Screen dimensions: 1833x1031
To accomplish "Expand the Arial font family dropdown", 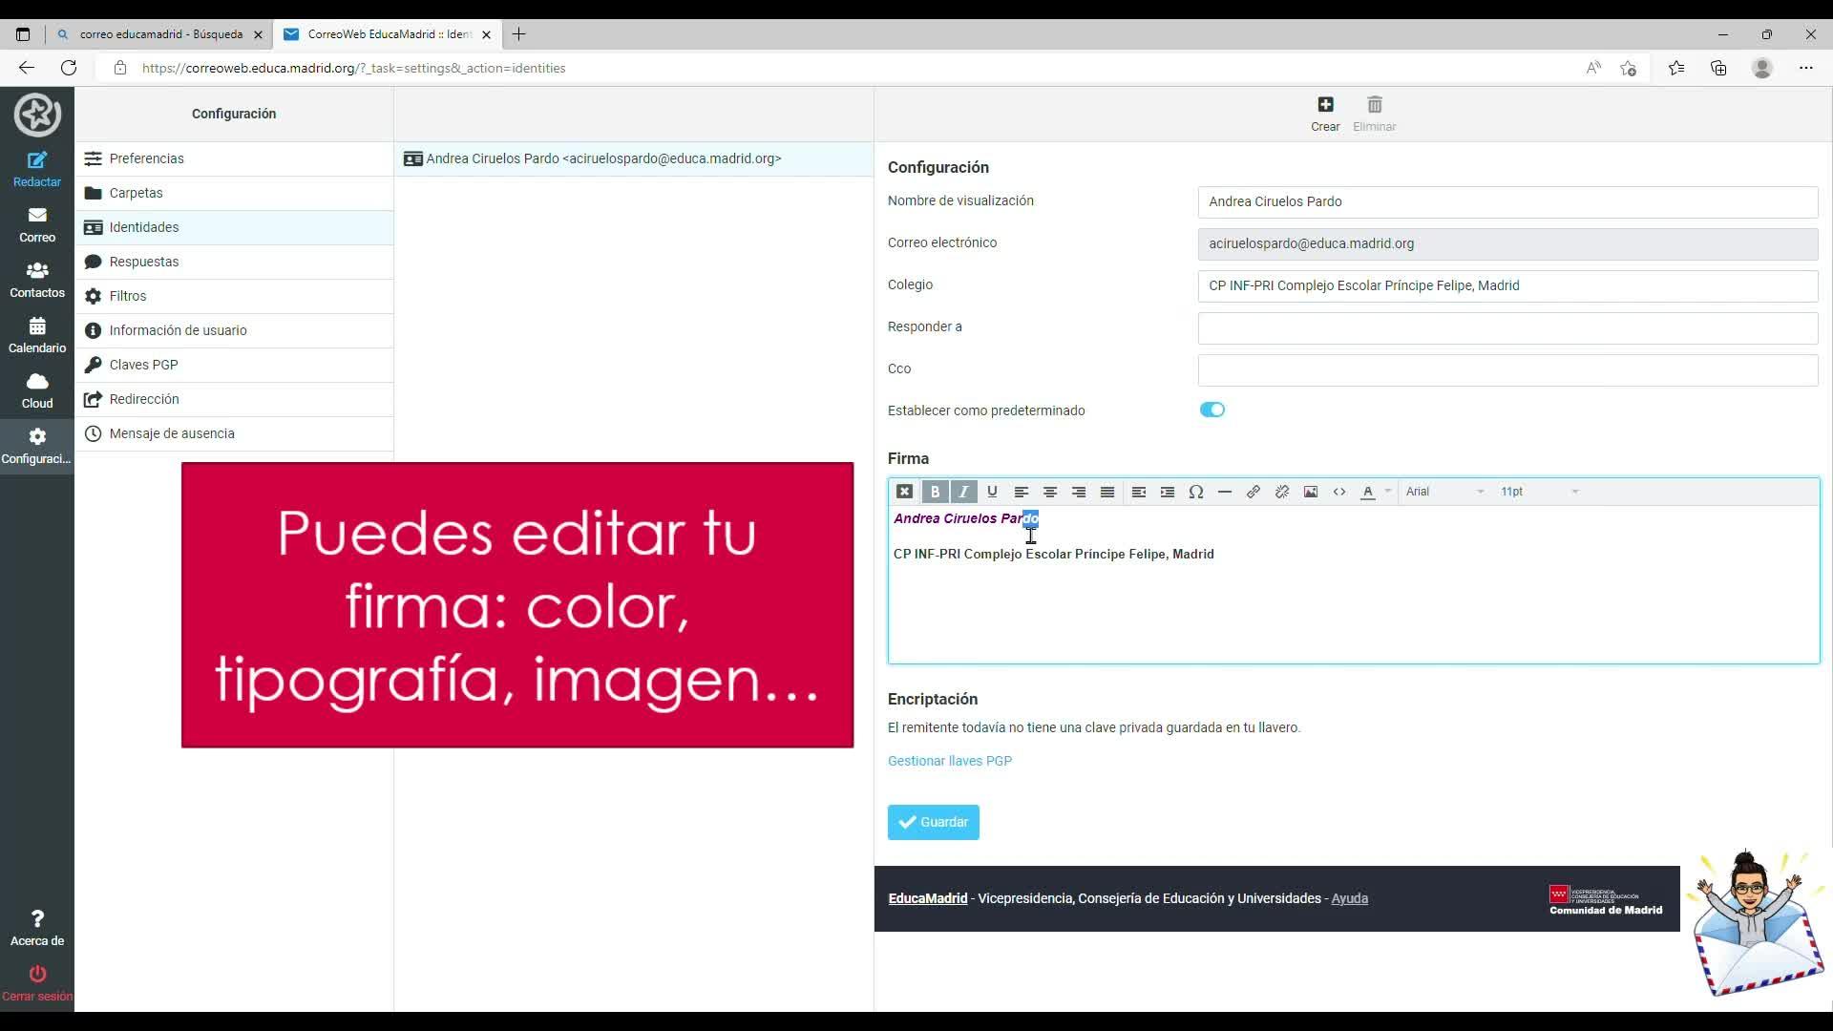I will [1444, 492].
